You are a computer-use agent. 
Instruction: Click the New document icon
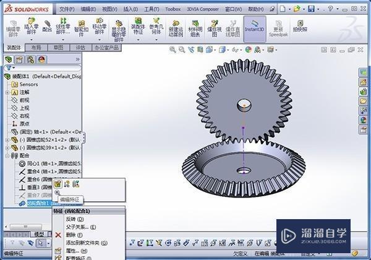283,9
